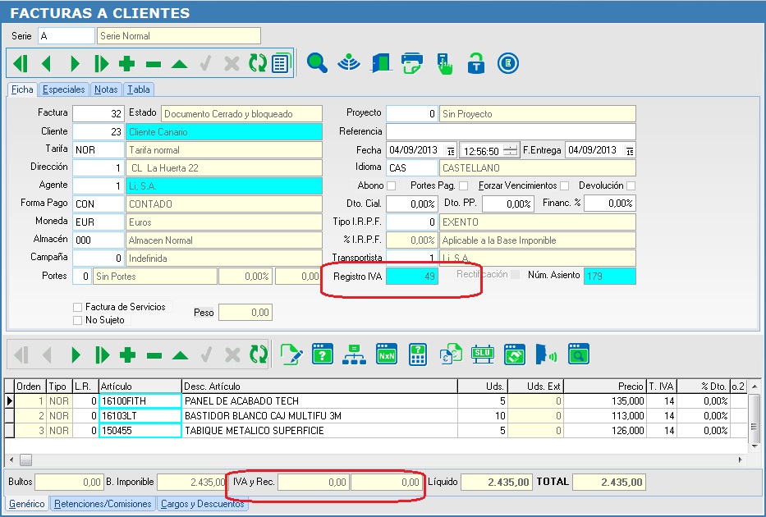Open the Retenciones/Comisiones tab
Viewport: 766px width, 517px height.
[103, 504]
